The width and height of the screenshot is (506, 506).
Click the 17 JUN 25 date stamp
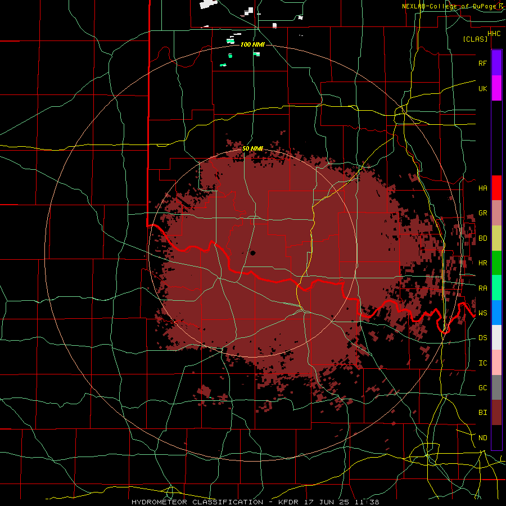tap(328, 502)
